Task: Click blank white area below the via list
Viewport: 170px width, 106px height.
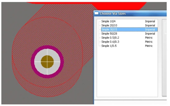Action: 127,72
